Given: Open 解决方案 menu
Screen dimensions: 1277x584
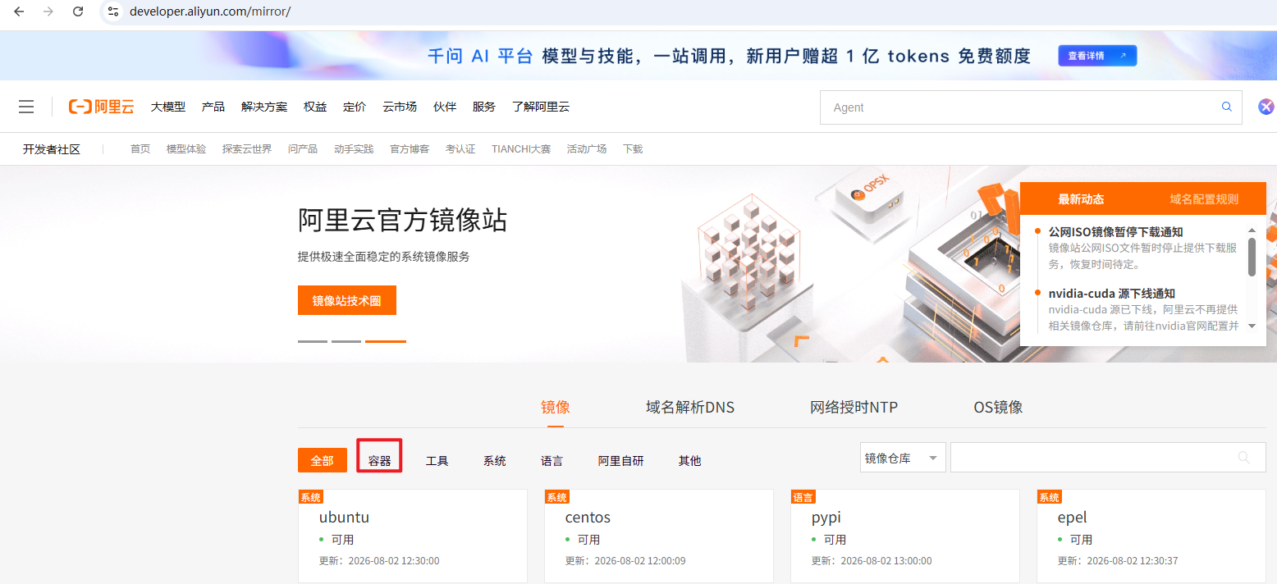Looking at the screenshot, I should (x=264, y=107).
